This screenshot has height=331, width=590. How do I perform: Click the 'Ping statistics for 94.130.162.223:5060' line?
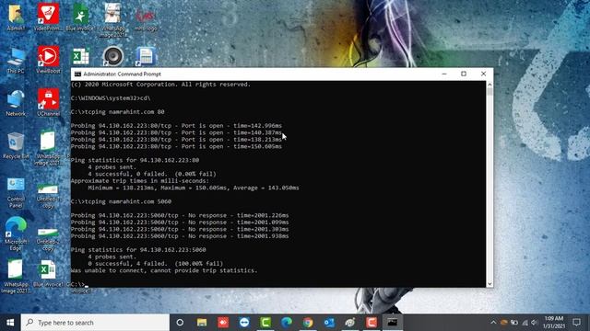point(138,249)
